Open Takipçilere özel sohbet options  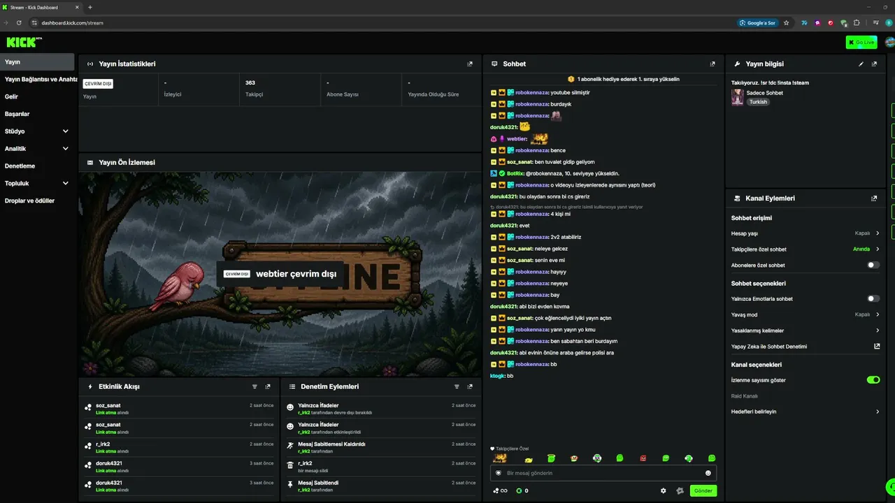click(805, 249)
